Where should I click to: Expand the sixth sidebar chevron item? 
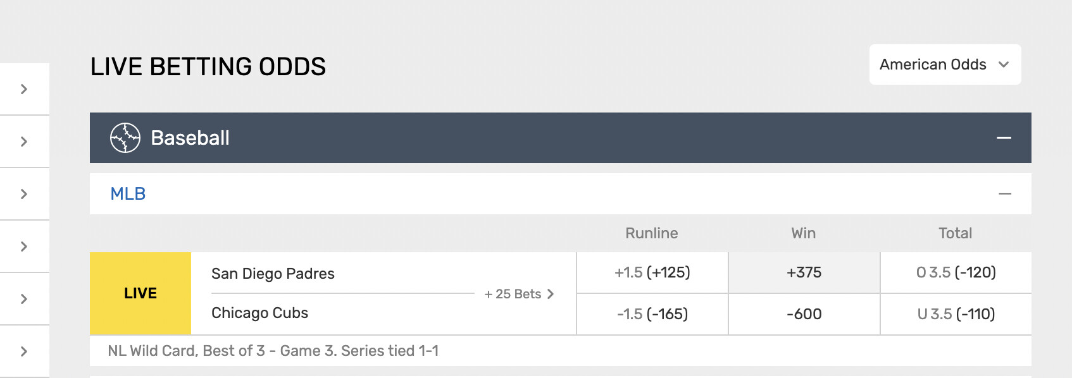click(24, 351)
